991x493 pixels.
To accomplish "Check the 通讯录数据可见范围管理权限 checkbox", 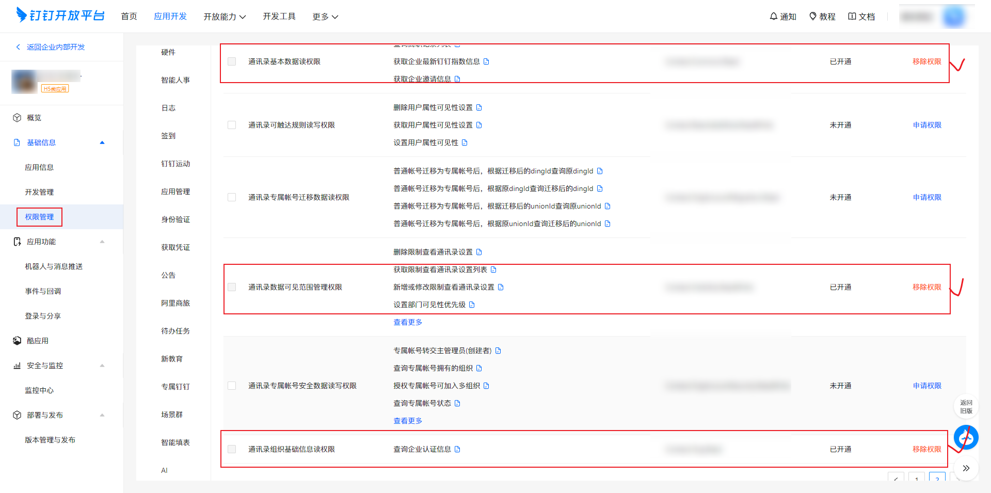I will [x=232, y=287].
